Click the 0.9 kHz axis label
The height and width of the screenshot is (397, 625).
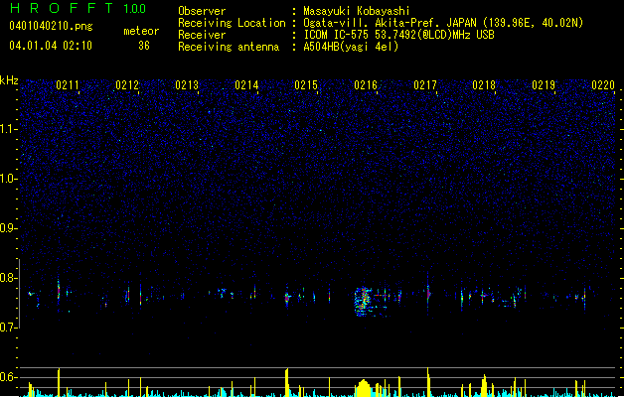pyautogui.click(x=8, y=227)
